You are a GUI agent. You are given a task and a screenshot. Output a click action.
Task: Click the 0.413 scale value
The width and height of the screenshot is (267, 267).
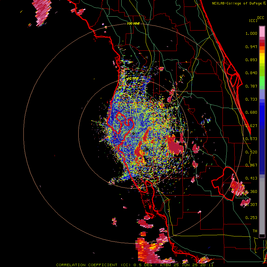251,178
